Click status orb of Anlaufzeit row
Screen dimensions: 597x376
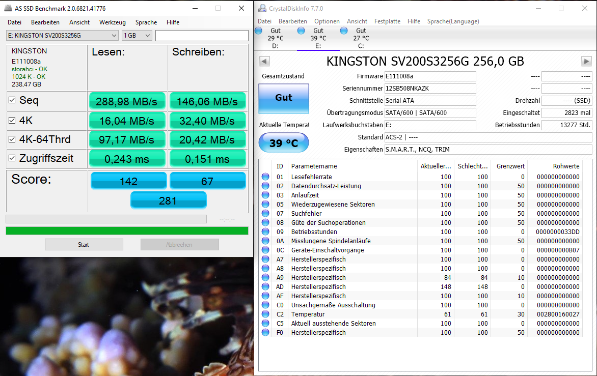tap(265, 195)
